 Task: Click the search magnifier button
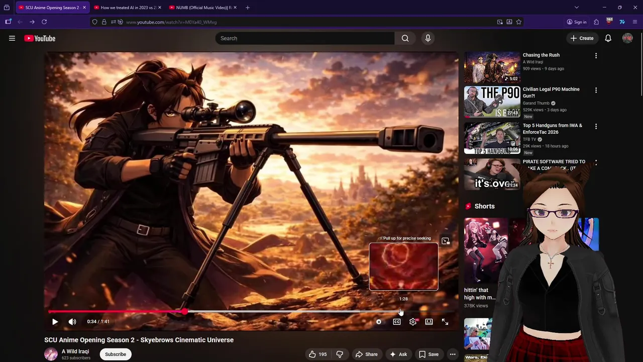coord(405,38)
